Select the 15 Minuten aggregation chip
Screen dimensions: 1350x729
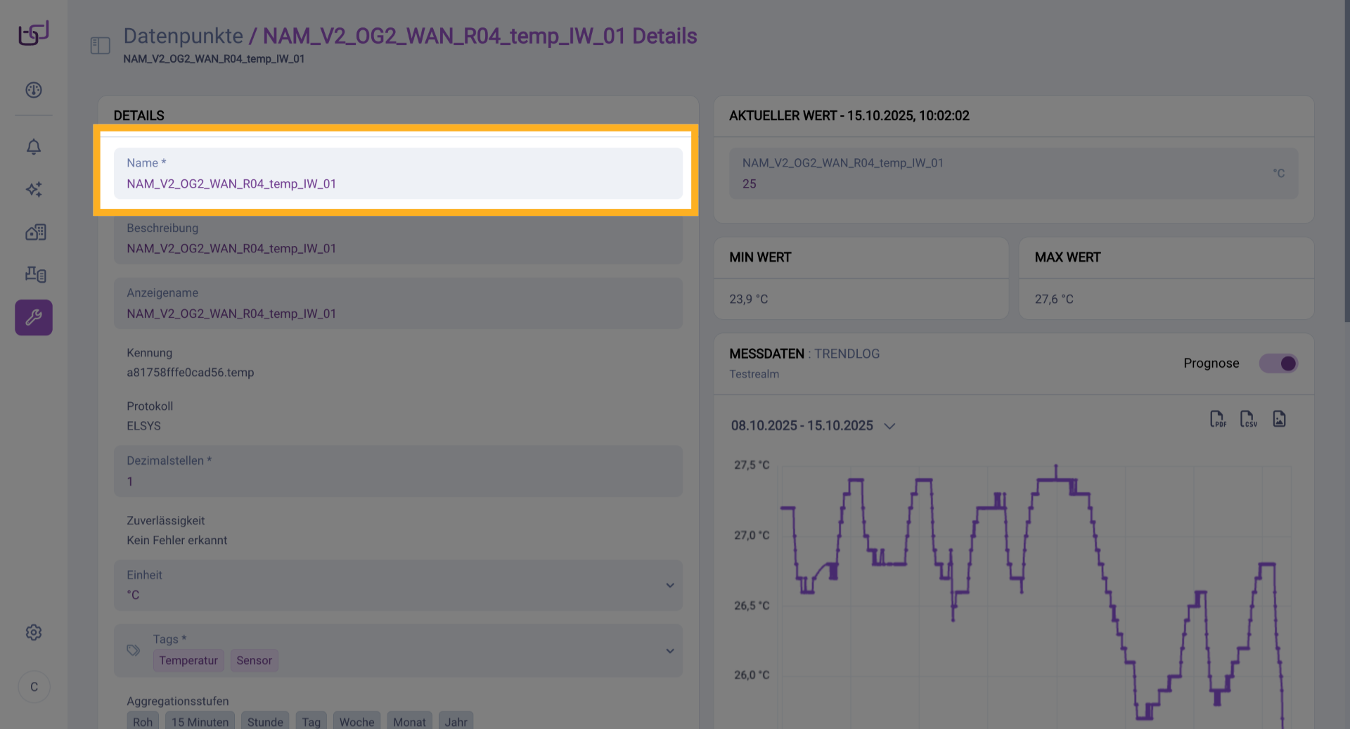click(200, 722)
